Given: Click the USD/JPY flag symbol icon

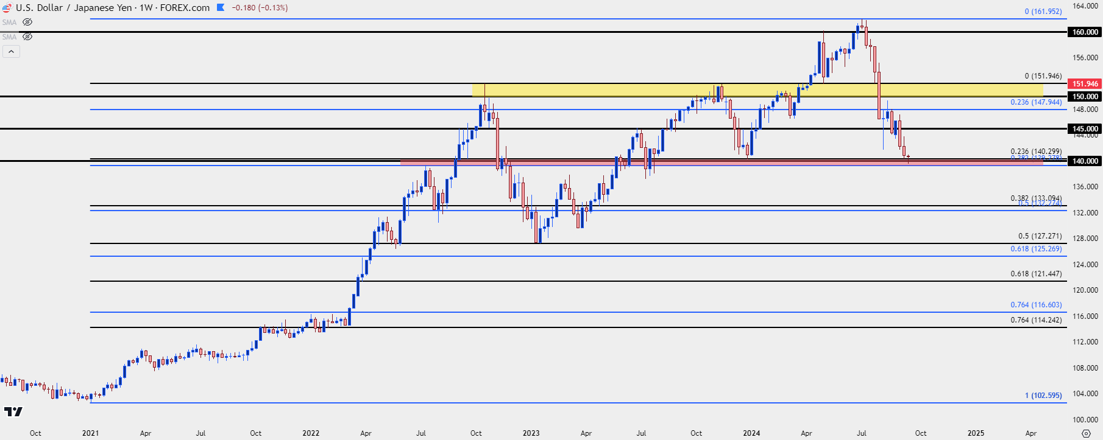Looking at the screenshot, I should 7,8.
